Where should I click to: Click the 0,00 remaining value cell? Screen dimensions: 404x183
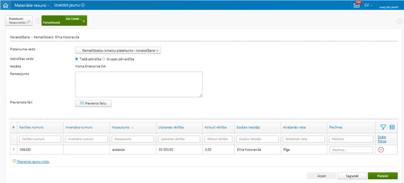point(218,150)
